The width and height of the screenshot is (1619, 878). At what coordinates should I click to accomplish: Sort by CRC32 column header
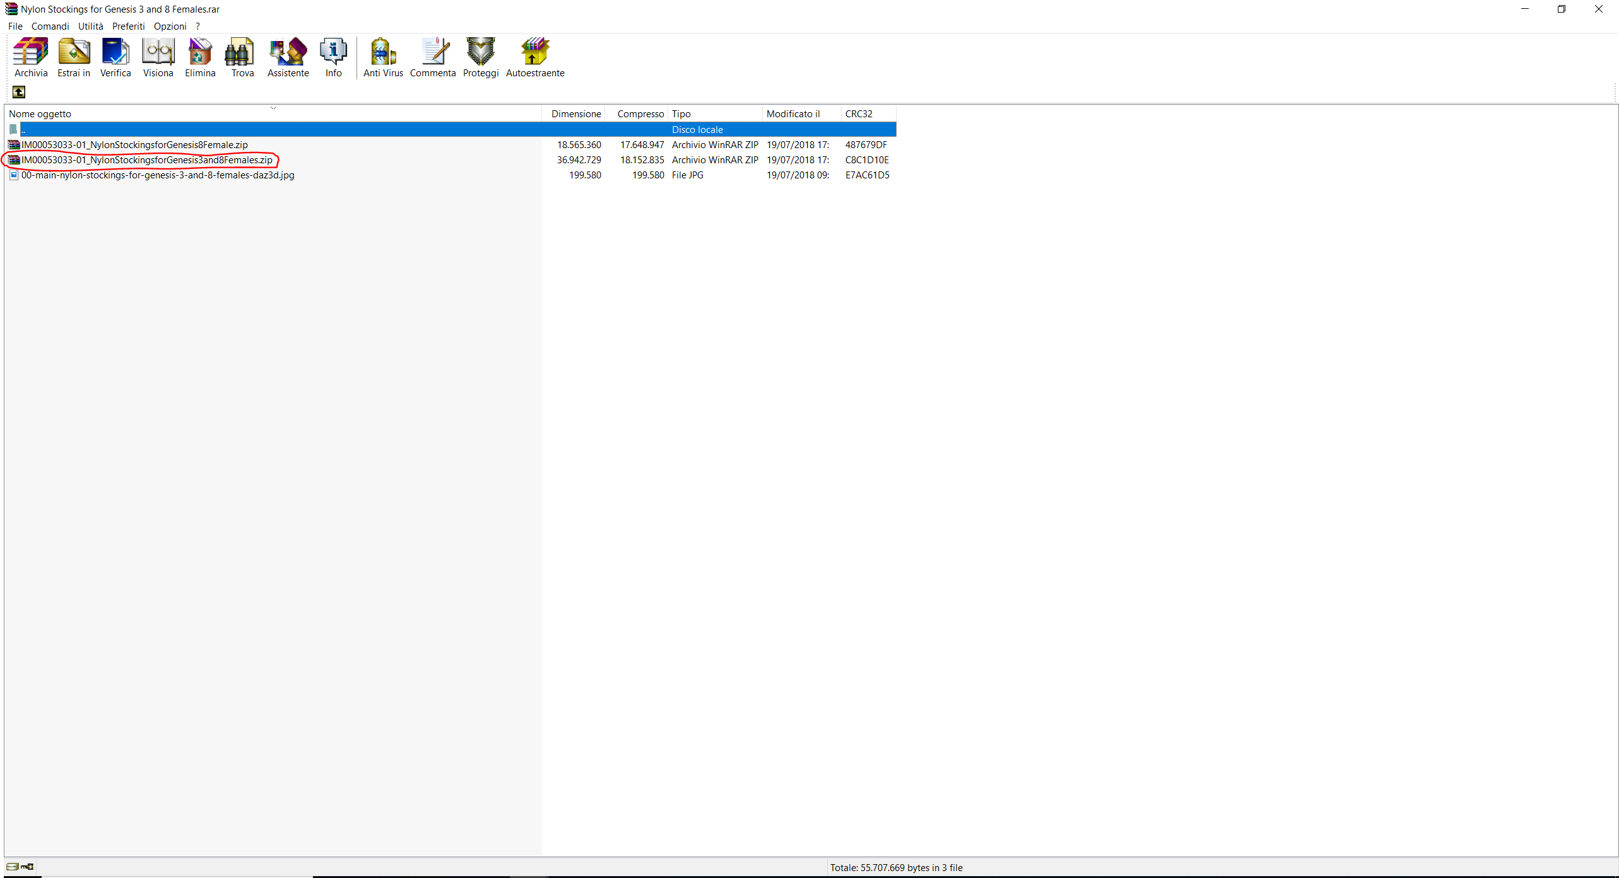pos(869,113)
